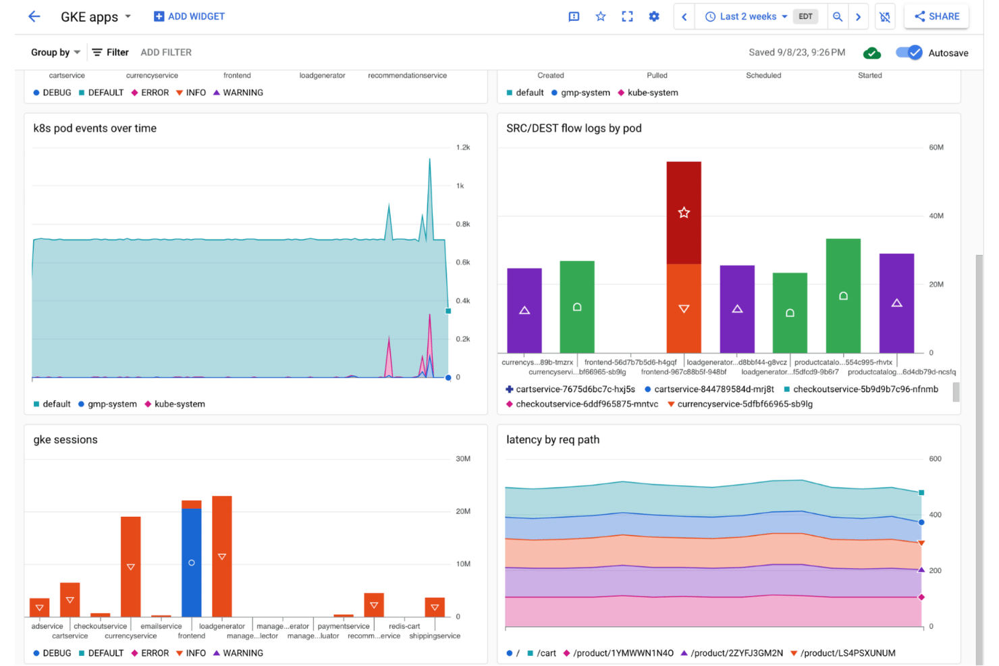999x666 pixels.
Task: Click the zoom-out magnifier icon
Action: 838,17
